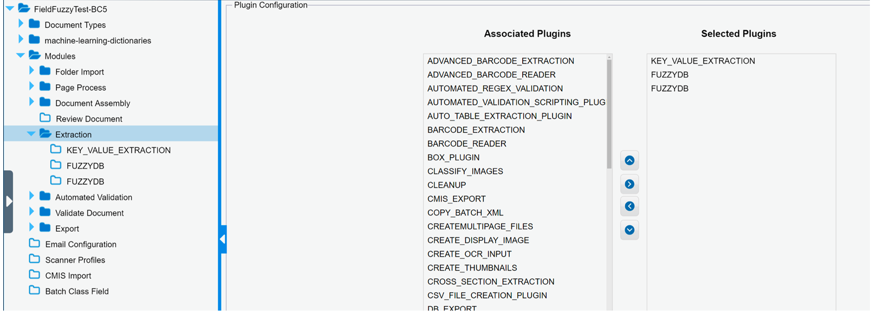This screenshot has width=871, height=316.
Task: Click the move plugin down arrow button
Action: click(629, 230)
